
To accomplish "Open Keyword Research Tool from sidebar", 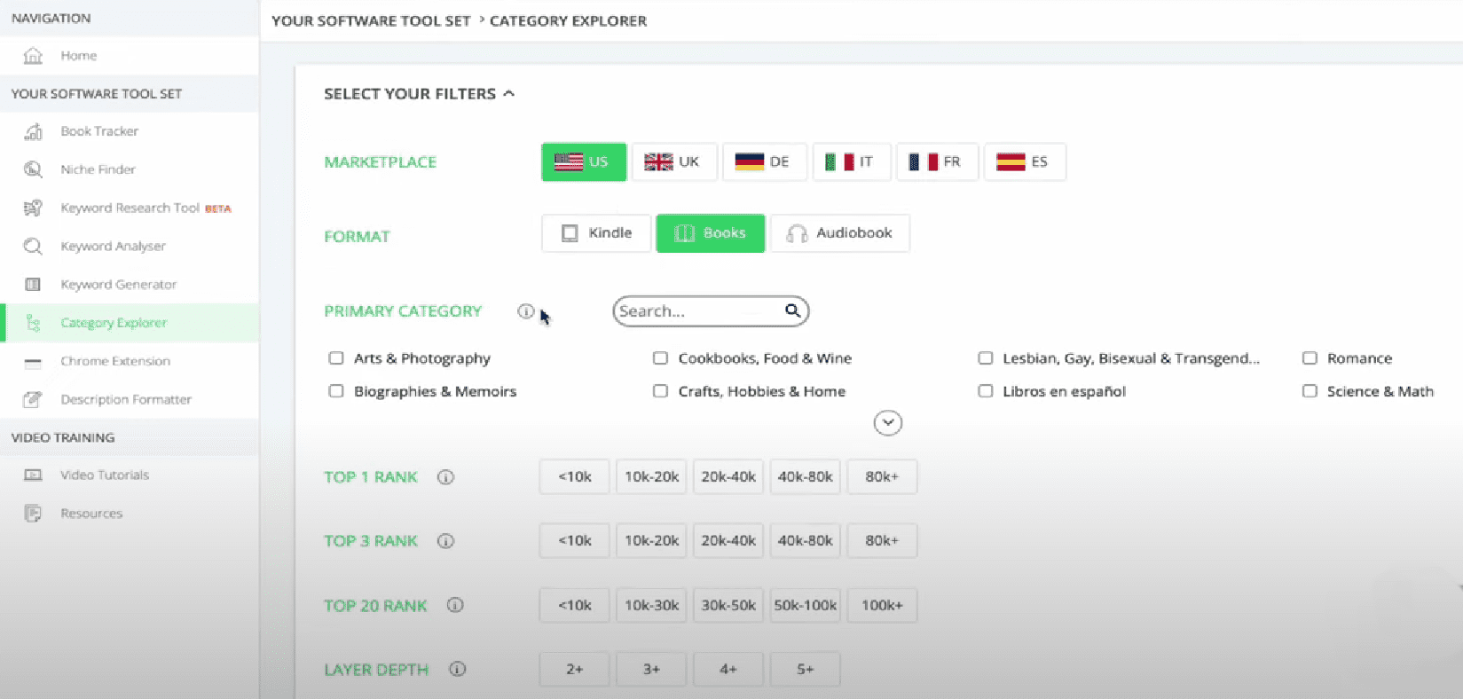I will pyautogui.click(x=130, y=208).
